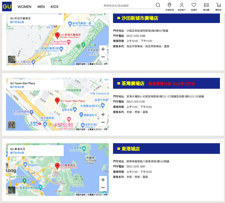Click the 沙田公園 park marker
Viewport: 225px width, 203px height.
(83, 45)
